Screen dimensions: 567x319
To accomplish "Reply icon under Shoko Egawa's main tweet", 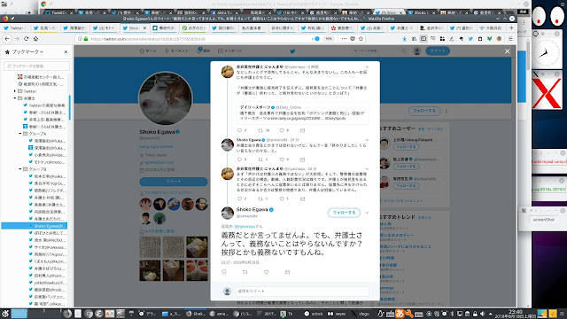I will click(224, 272).
